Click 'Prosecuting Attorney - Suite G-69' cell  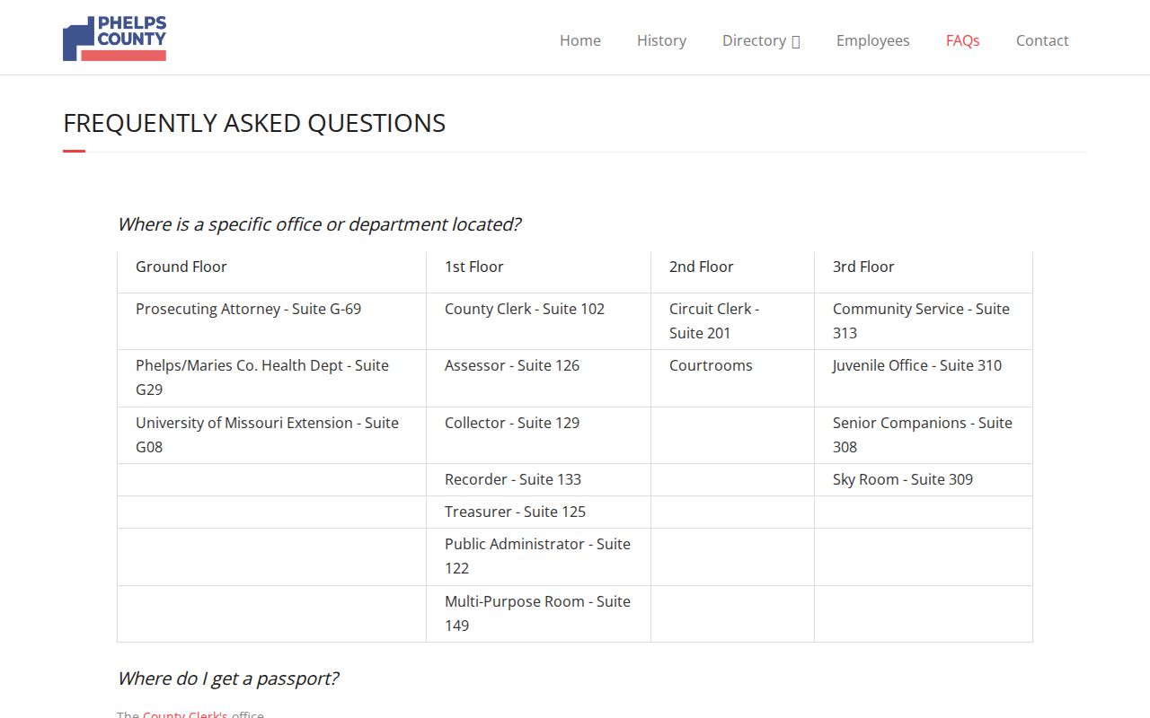pyautogui.click(x=271, y=321)
